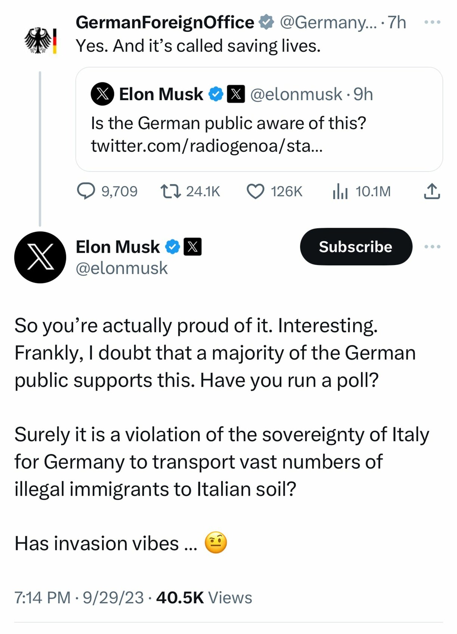
Task: Open more options menu on German Foreign Office tweet
Action: click(x=432, y=22)
